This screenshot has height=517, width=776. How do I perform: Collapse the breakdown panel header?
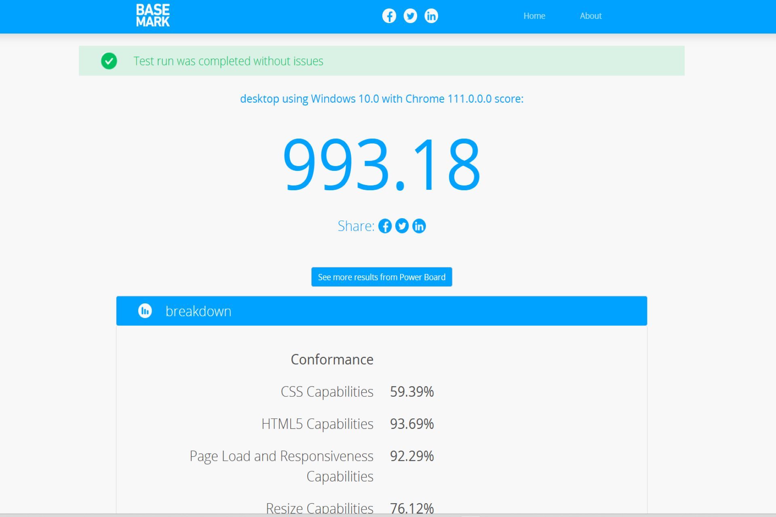pos(382,311)
